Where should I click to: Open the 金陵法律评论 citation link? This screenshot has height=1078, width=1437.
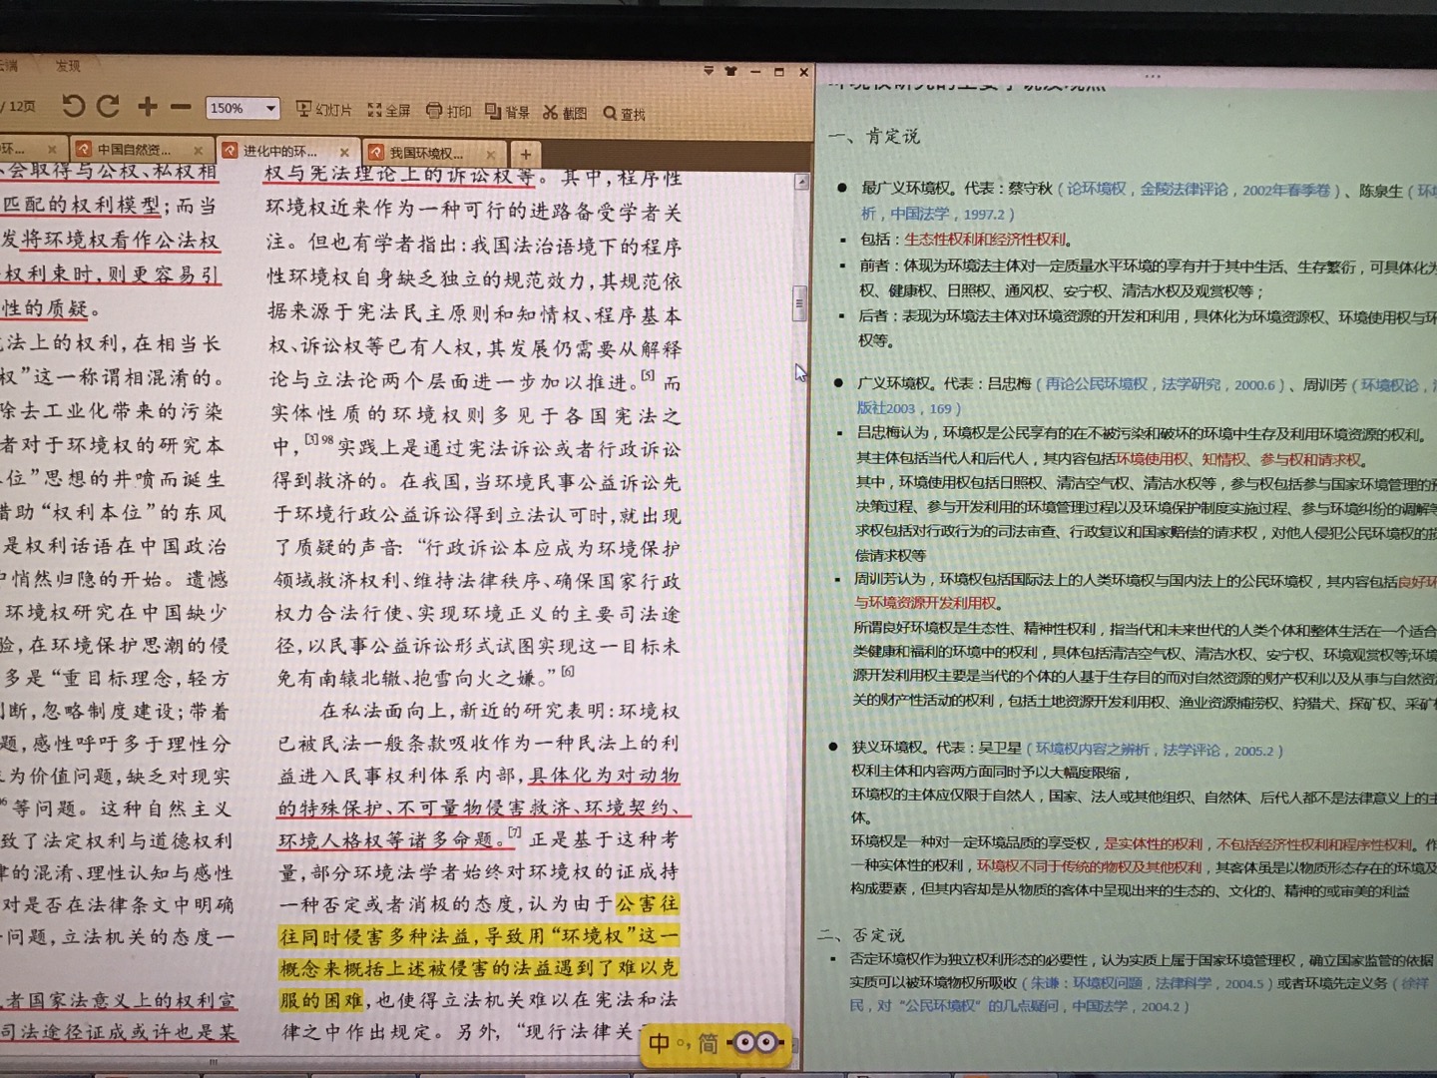(x=1186, y=189)
